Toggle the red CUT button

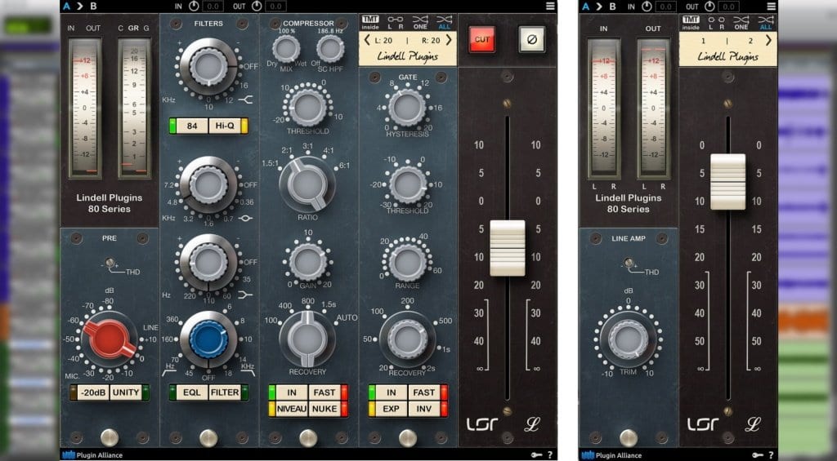click(482, 39)
